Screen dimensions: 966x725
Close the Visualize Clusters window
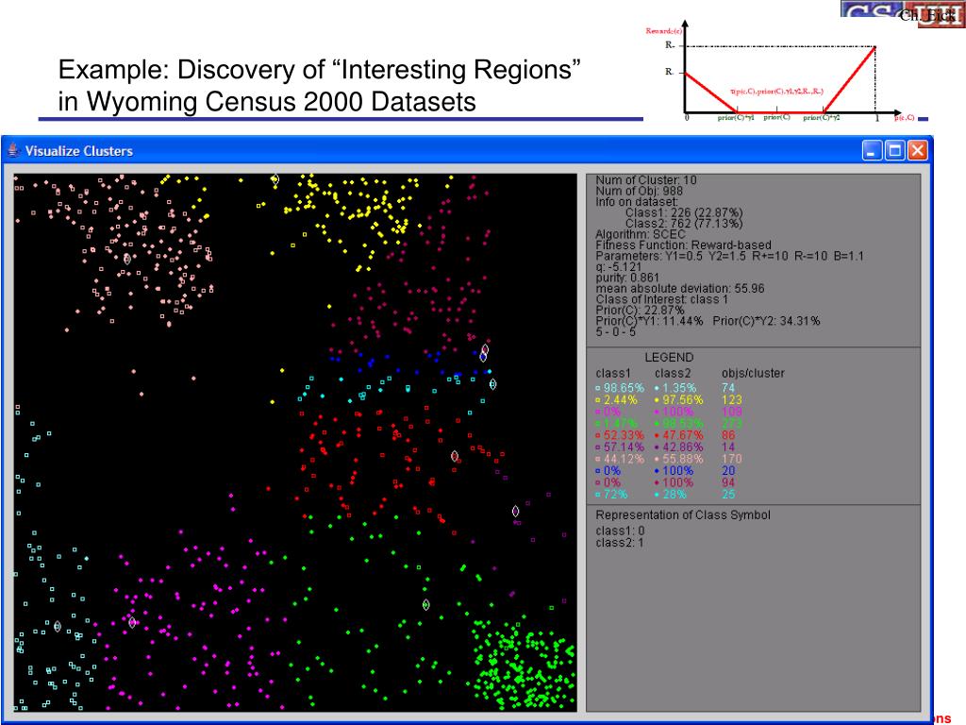917,150
